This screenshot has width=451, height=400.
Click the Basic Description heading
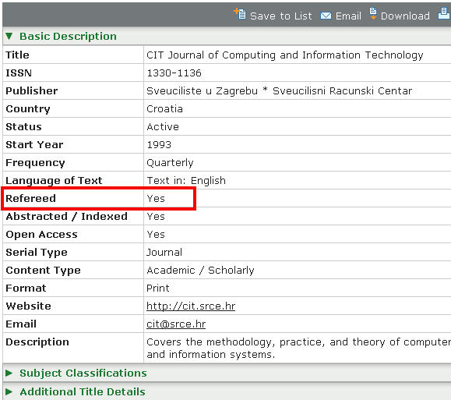(68, 37)
